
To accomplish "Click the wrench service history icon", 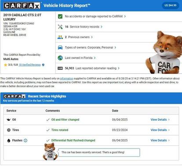I will click(60, 27).
